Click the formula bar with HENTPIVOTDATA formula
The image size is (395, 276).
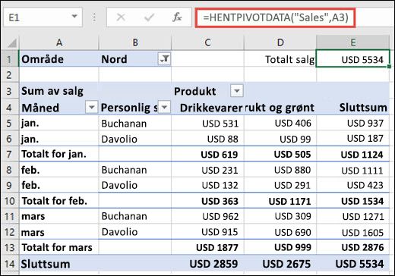(x=276, y=17)
